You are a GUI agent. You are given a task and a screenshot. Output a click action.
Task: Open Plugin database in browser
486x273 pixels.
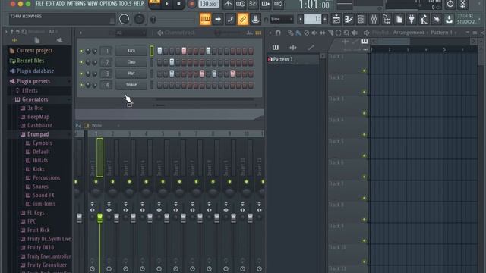(35, 71)
